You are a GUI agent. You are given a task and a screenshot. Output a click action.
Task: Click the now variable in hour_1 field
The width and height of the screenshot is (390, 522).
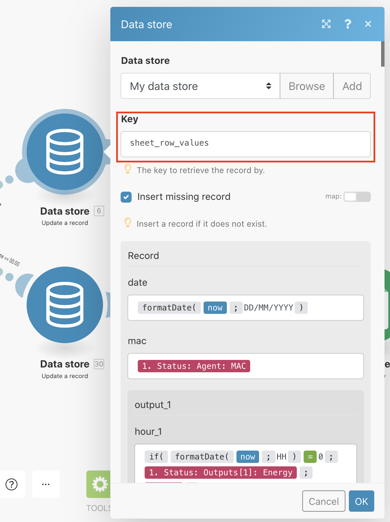pyautogui.click(x=248, y=457)
